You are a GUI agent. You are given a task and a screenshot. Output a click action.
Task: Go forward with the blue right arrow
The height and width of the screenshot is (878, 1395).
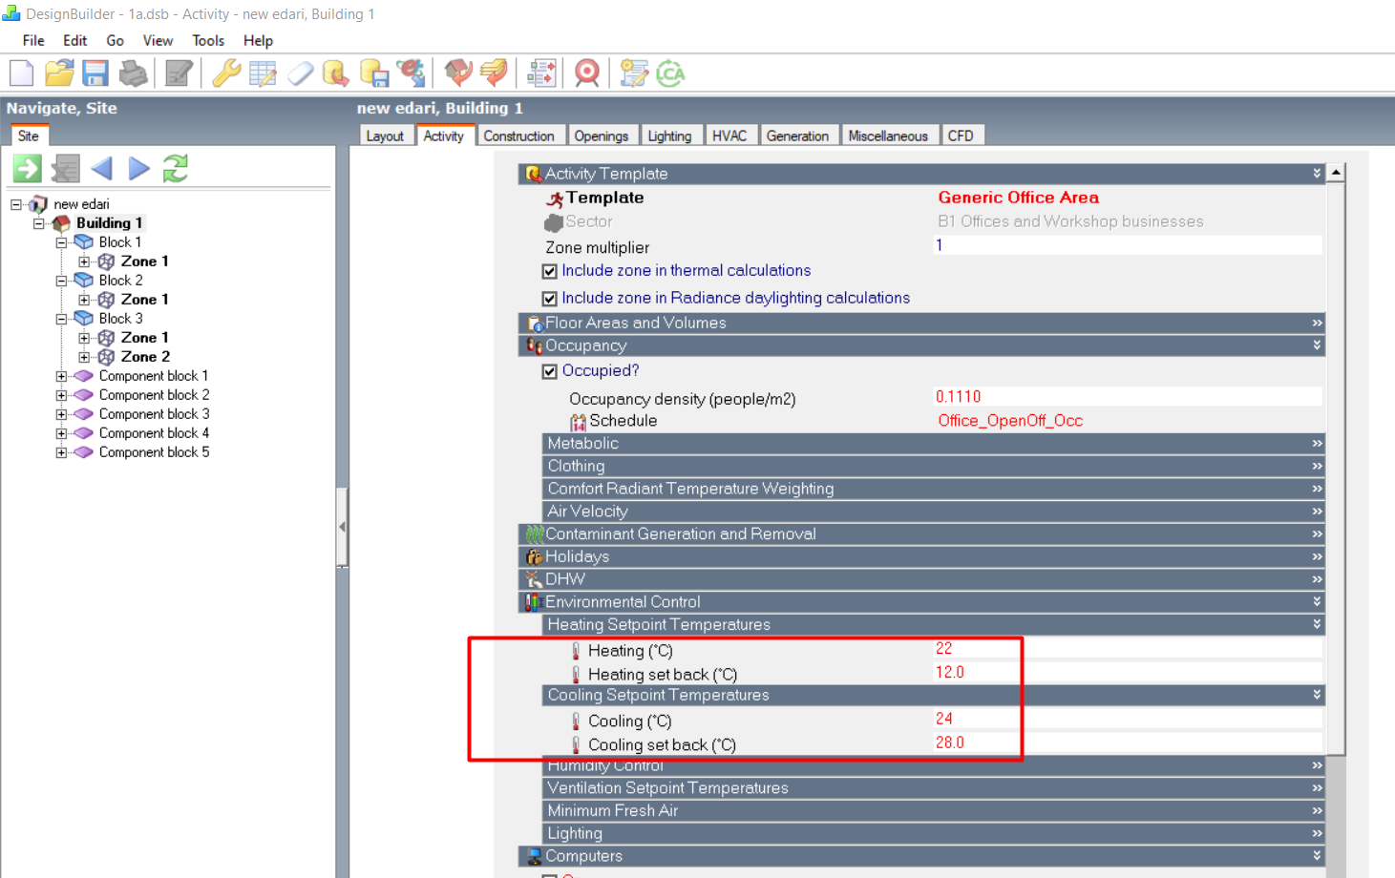pos(139,169)
